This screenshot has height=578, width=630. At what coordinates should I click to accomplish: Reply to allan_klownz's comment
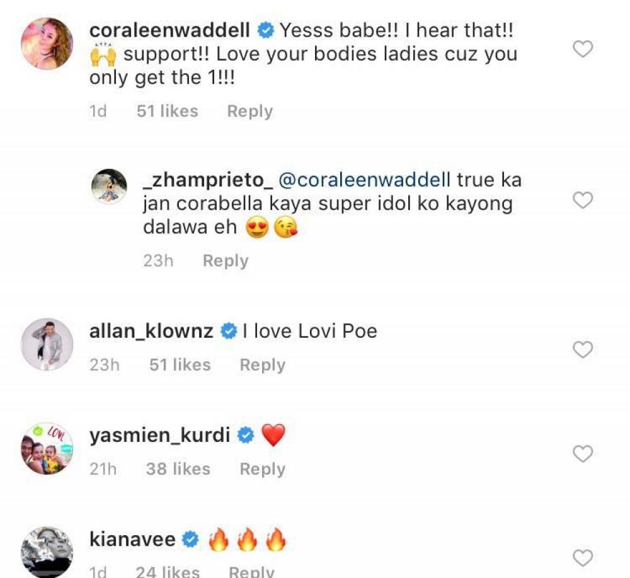pos(262,365)
